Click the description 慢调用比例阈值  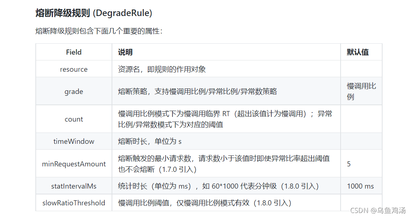pos(205,203)
